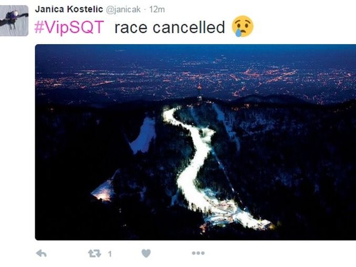The height and width of the screenshot is (267, 356).
Task: Reply to Janica Kostelic's tweet
Action: tap(41, 253)
